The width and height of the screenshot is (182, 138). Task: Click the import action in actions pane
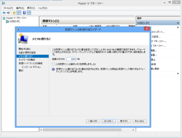point(158,32)
